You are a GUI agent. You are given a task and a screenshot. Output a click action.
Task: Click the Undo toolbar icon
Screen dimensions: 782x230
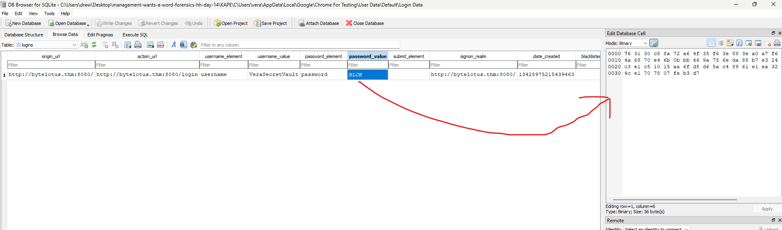tap(188, 23)
